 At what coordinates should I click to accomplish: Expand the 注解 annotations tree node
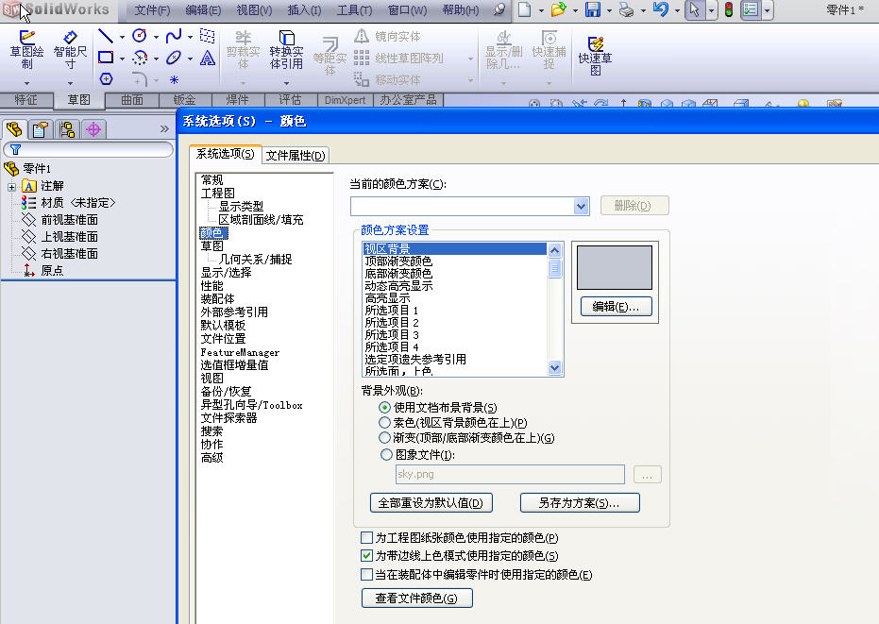11,187
